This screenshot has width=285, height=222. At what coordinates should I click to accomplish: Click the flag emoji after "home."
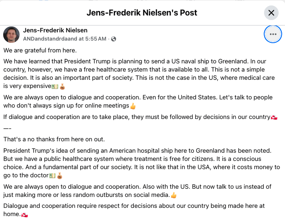pyautogui.click(x=25, y=215)
